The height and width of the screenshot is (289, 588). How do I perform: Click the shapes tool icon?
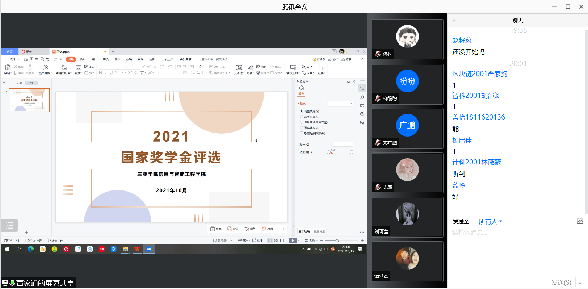(x=250, y=68)
